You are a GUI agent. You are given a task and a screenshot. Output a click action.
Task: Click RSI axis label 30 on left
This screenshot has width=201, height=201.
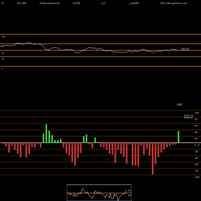(x=3, y=59)
